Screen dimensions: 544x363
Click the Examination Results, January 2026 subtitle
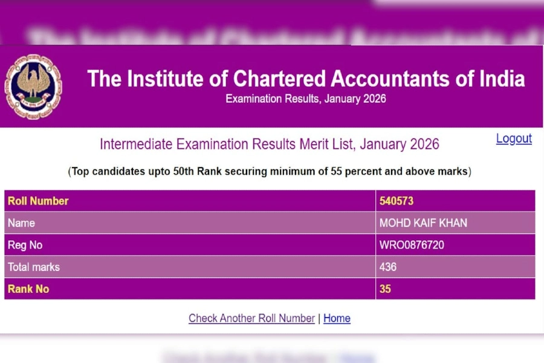(x=306, y=99)
